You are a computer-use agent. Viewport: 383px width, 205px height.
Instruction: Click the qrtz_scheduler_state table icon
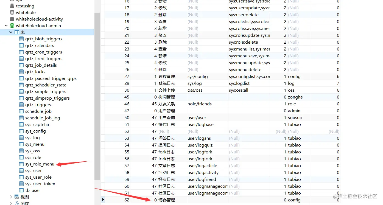click(21, 85)
